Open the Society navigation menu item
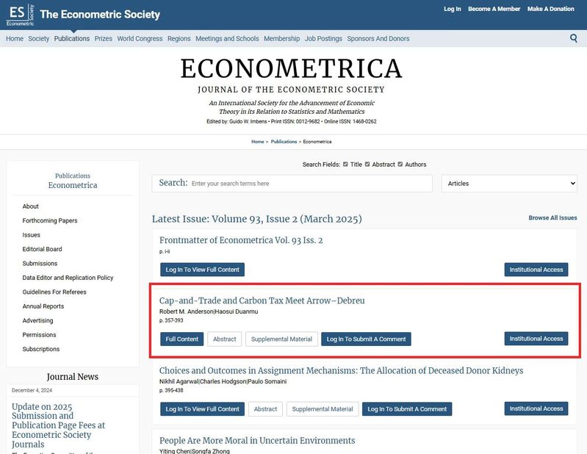 [38, 38]
